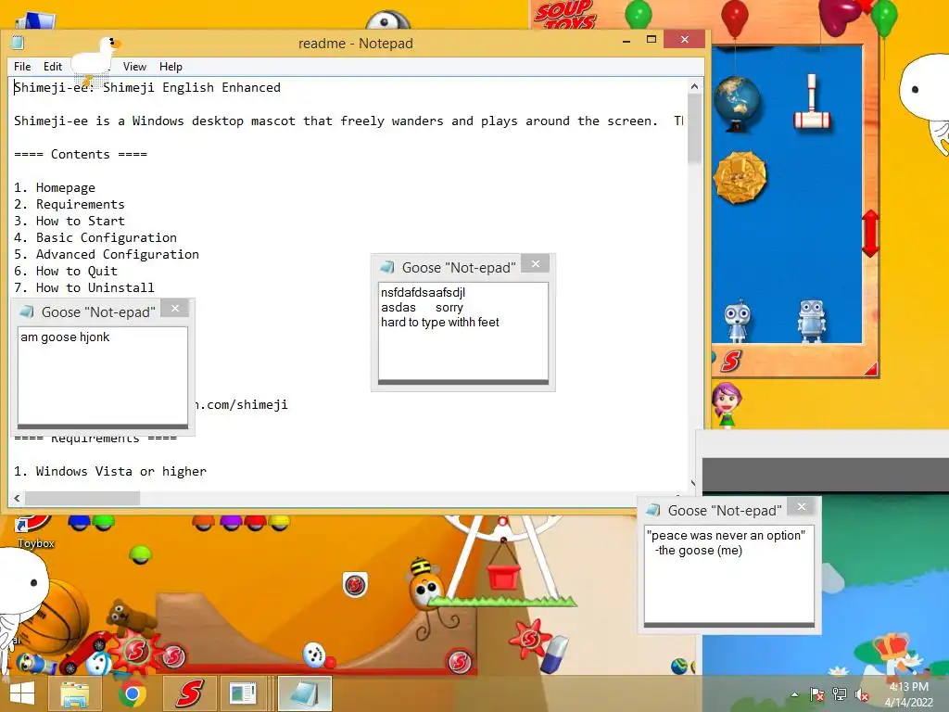Click the Notepad horizontal scrollbar thumb
949x712 pixels.
tap(82, 498)
